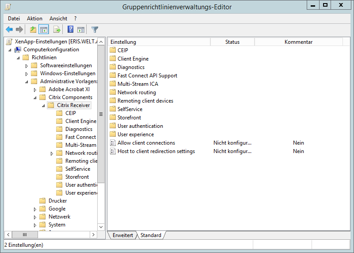Click the Export list toolbar icon
The width and height of the screenshot is (354, 253).
[x=57, y=29]
